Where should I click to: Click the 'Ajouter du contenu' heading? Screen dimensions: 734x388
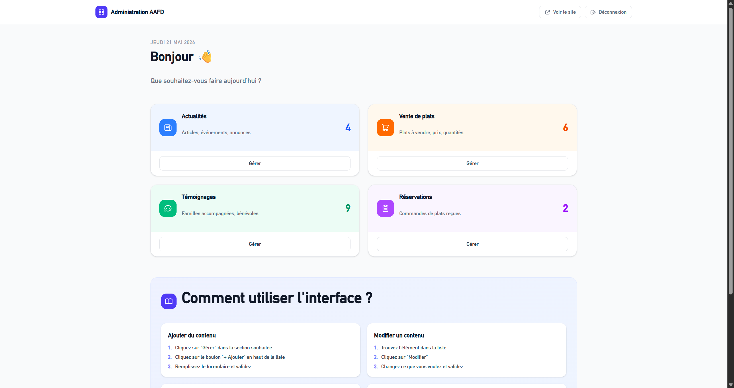[192, 335]
